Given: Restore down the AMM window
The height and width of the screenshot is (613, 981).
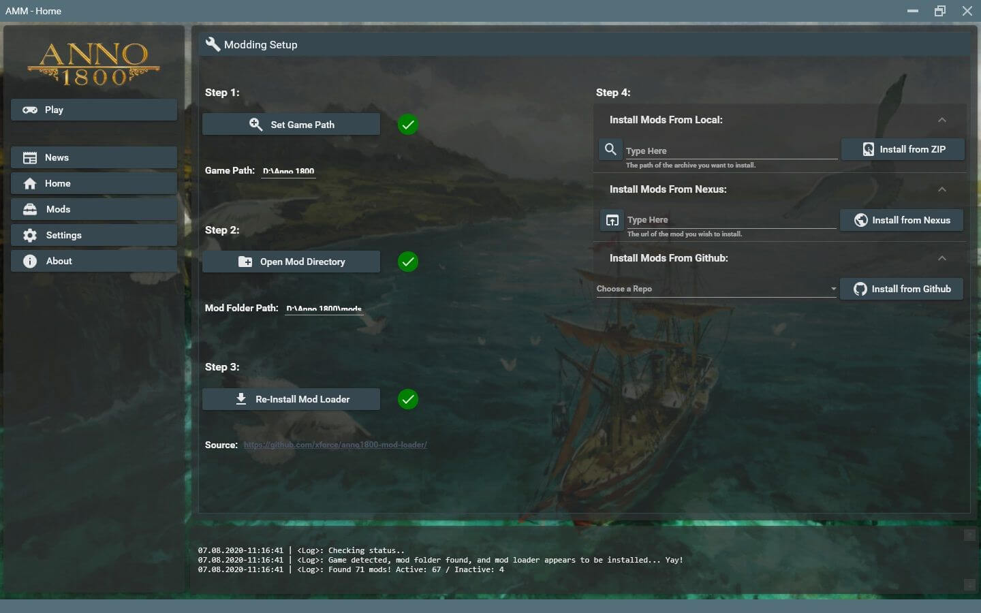Looking at the screenshot, I should pos(939,11).
